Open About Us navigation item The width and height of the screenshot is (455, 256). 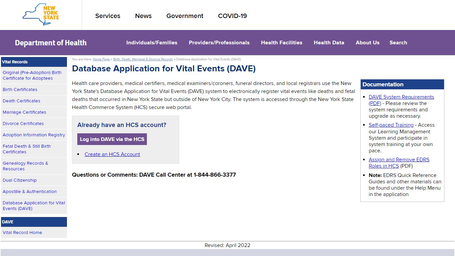(x=367, y=43)
